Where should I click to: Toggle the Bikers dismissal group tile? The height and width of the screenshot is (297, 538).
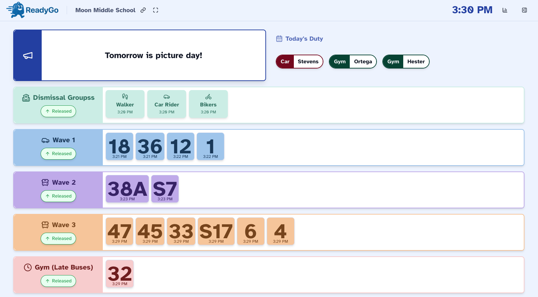point(208,104)
